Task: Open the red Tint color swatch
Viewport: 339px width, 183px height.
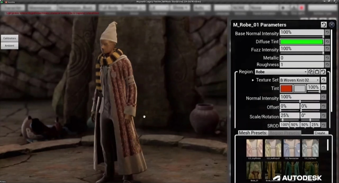Action: tap(286, 88)
